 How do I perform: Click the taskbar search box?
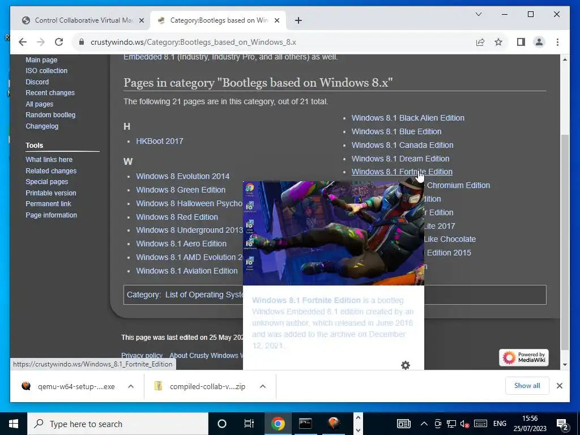click(x=118, y=424)
